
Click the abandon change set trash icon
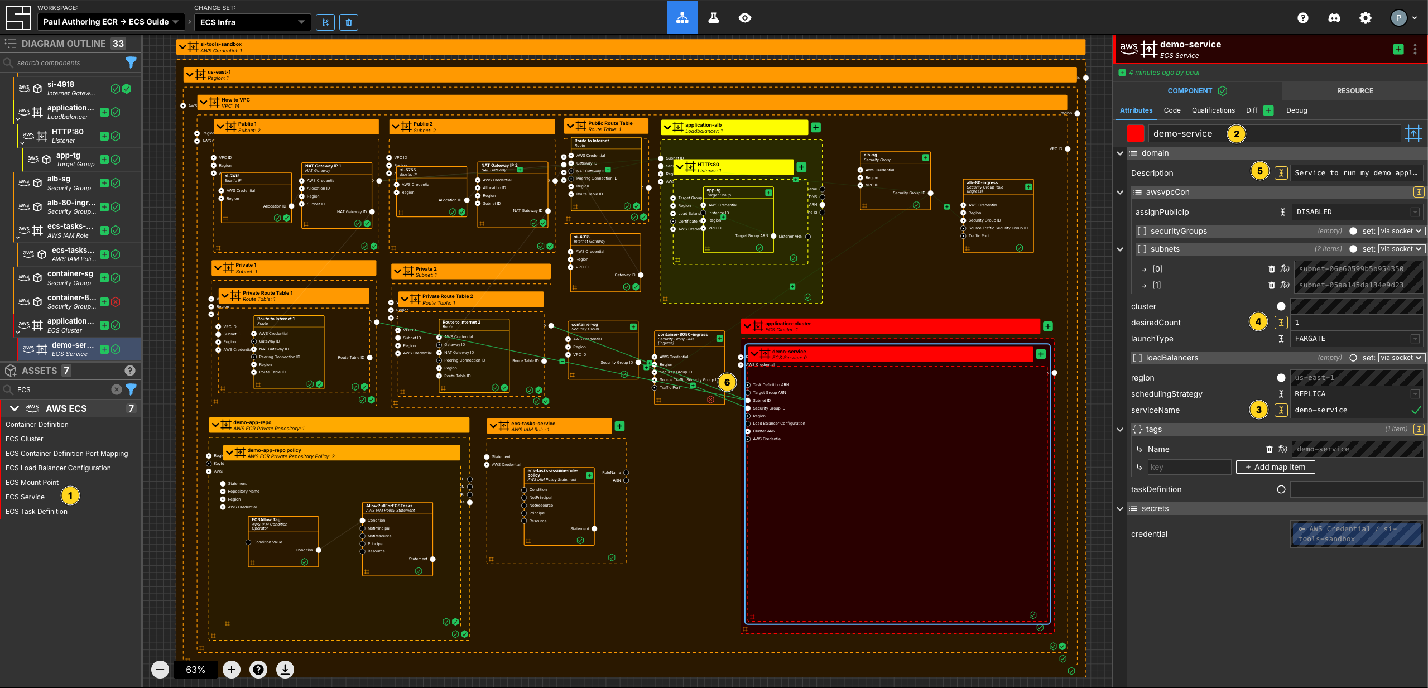349,22
